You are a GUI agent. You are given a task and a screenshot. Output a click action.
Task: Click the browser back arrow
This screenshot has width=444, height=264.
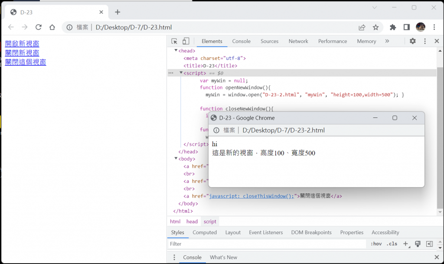pyautogui.click(x=11, y=27)
